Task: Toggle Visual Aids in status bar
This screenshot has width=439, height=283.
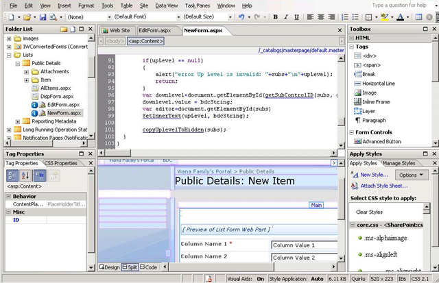Action: point(247,279)
